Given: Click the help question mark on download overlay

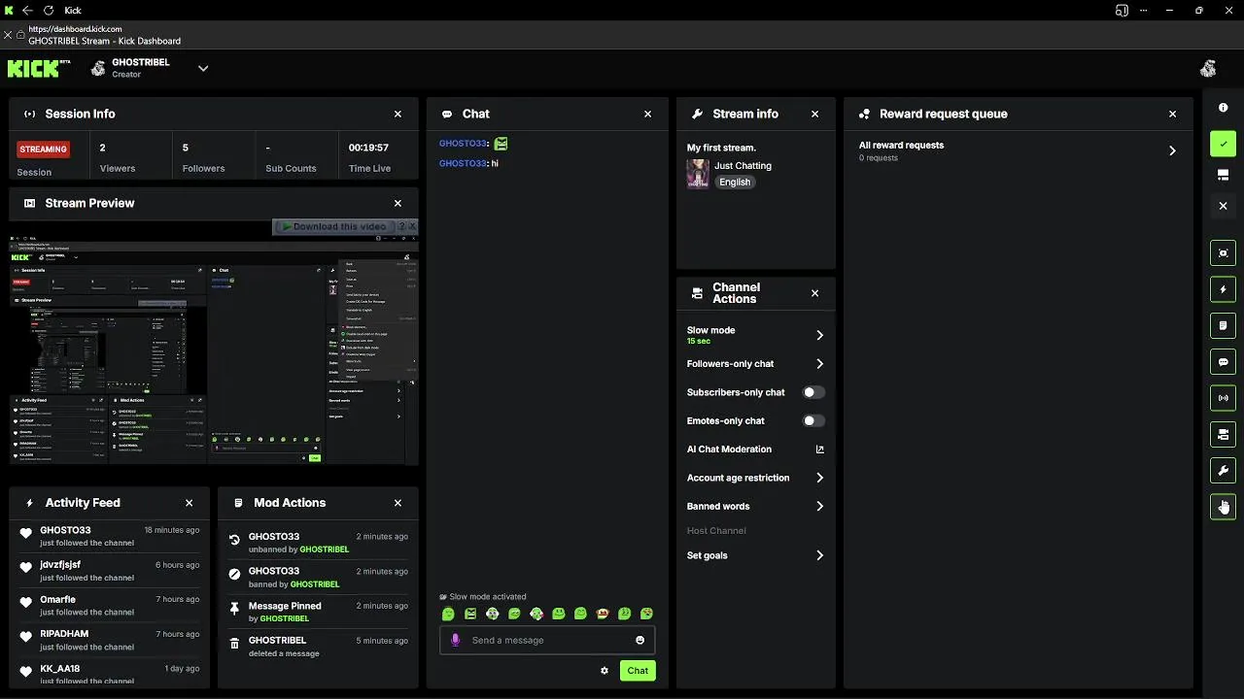Looking at the screenshot, I should pos(401,226).
